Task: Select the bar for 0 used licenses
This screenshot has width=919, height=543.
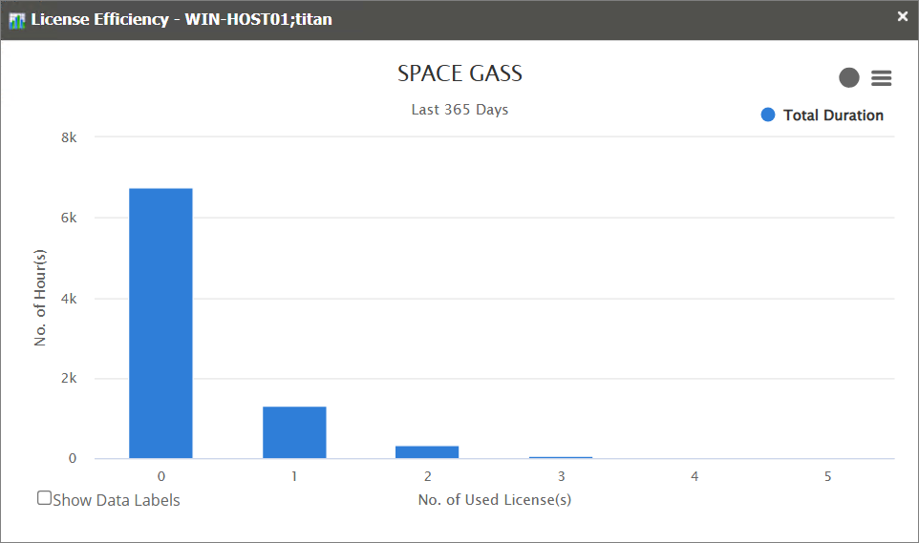Action: click(160, 324)
